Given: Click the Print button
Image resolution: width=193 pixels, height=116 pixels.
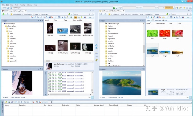Looking at the screenshot, I should [x=165, y=20].
